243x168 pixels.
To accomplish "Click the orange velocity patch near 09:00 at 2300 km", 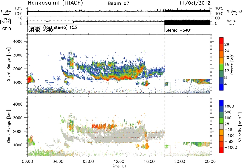I will (x=99, y=126).
